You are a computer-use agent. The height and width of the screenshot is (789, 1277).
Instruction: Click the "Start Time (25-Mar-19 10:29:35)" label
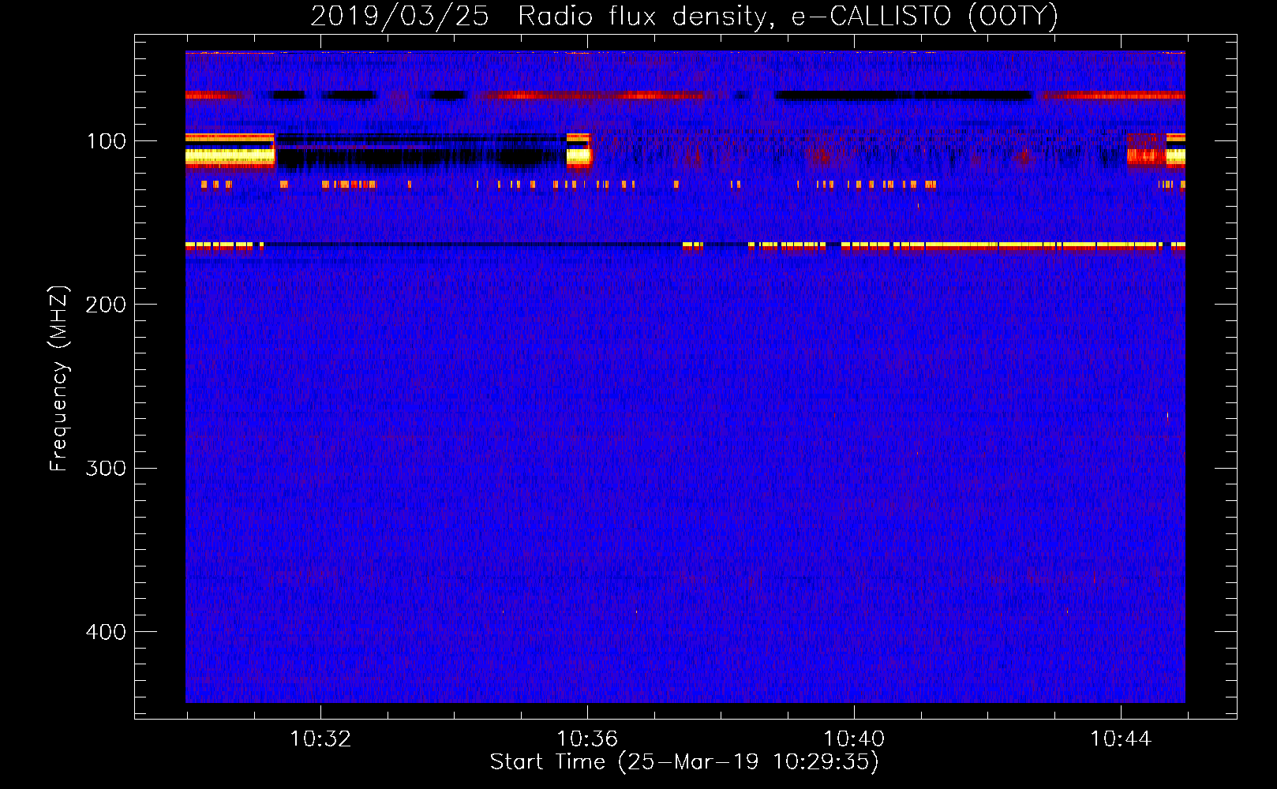[x=684, y=762]
